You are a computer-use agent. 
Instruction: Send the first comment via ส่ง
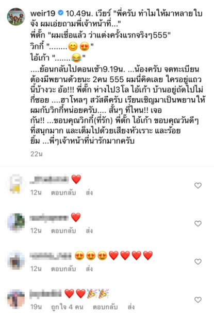89,192
